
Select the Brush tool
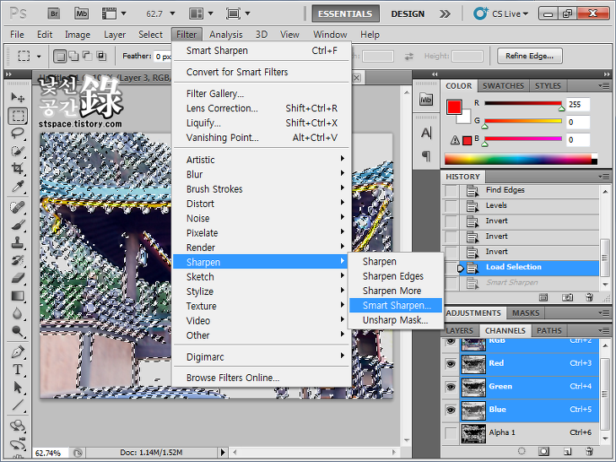(x=18, y=225)
